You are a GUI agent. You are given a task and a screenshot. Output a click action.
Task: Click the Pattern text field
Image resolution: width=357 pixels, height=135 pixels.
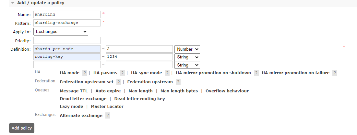(67, 23)
